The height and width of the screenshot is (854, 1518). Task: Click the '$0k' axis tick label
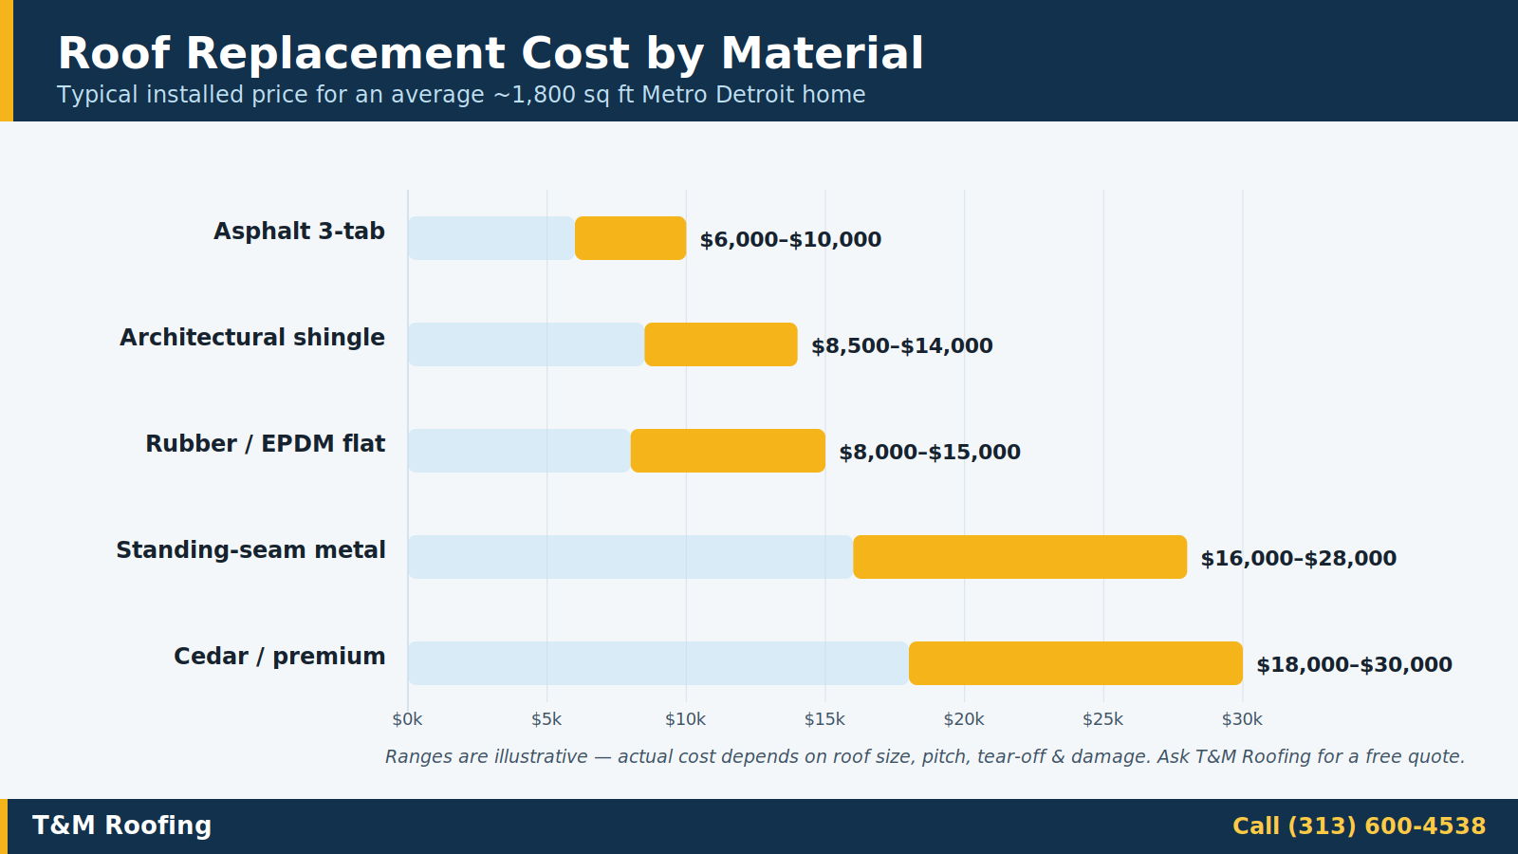pos(408,719)
